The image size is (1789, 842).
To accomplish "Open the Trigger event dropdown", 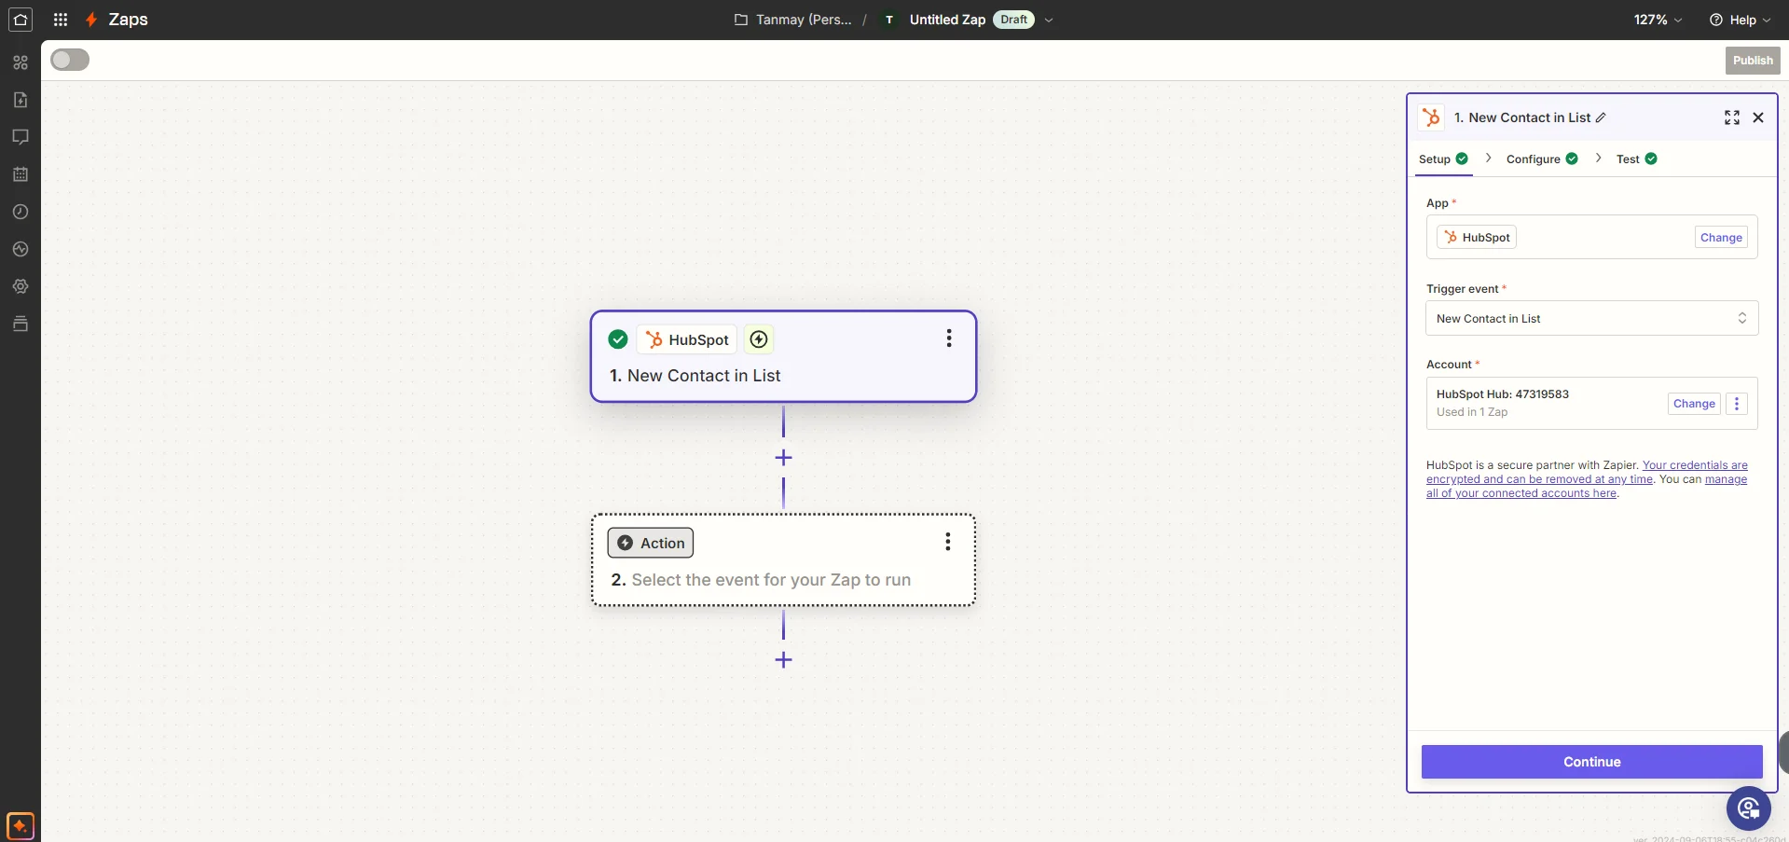I will 1591,318.
